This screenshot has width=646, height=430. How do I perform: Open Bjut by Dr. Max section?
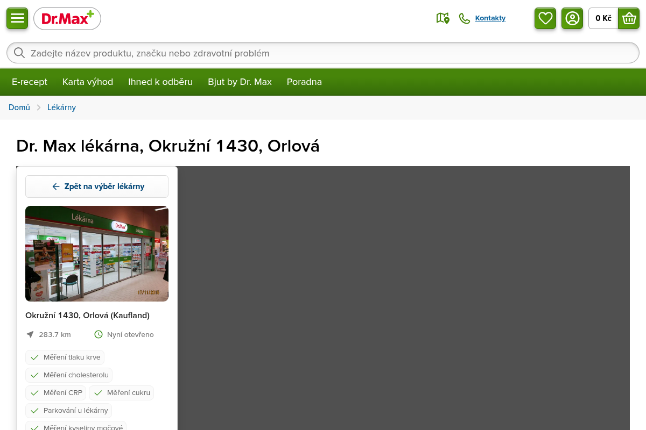click(240, 82)
